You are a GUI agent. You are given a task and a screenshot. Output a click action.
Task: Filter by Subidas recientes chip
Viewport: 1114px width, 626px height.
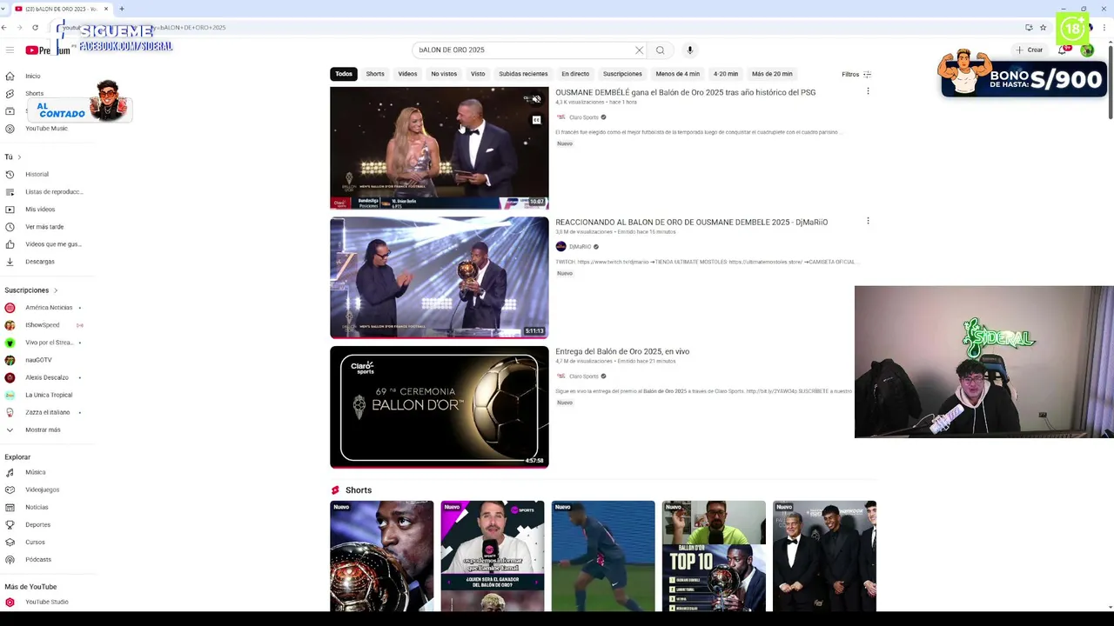[523, 74]
